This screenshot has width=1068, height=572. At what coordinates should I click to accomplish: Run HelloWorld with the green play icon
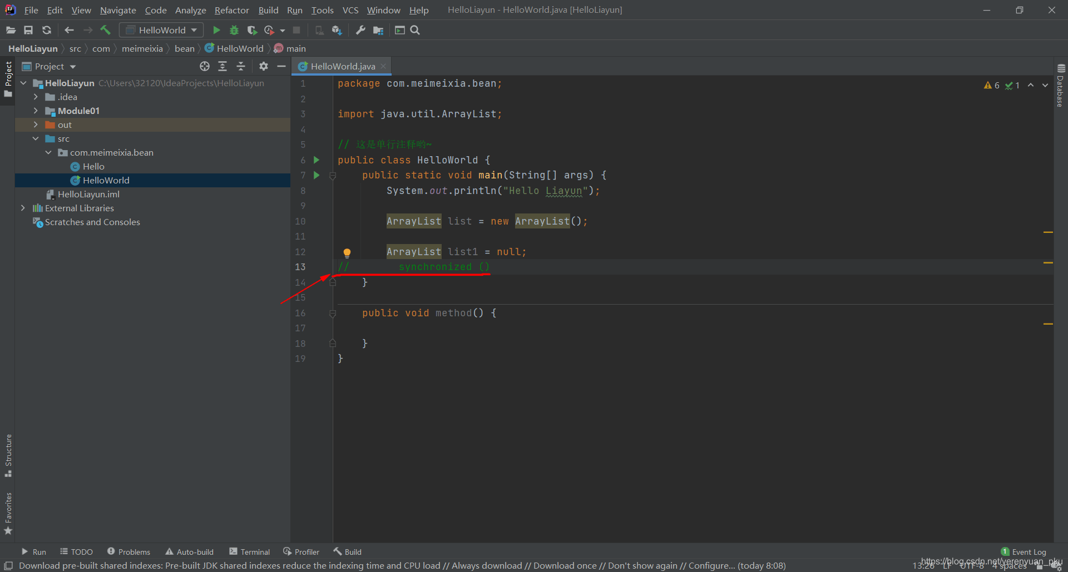pos(217,30)
